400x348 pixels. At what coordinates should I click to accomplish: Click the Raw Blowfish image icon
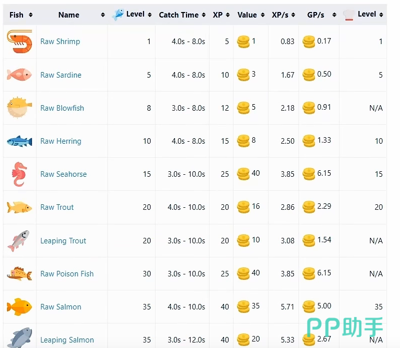point(19,108)
